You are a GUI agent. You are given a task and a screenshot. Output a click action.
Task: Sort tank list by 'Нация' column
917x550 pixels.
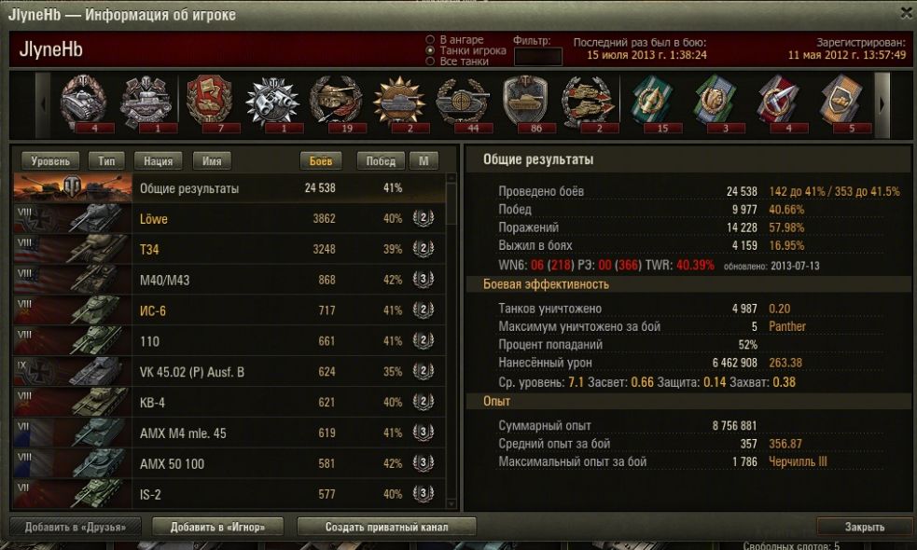(158, 160)
